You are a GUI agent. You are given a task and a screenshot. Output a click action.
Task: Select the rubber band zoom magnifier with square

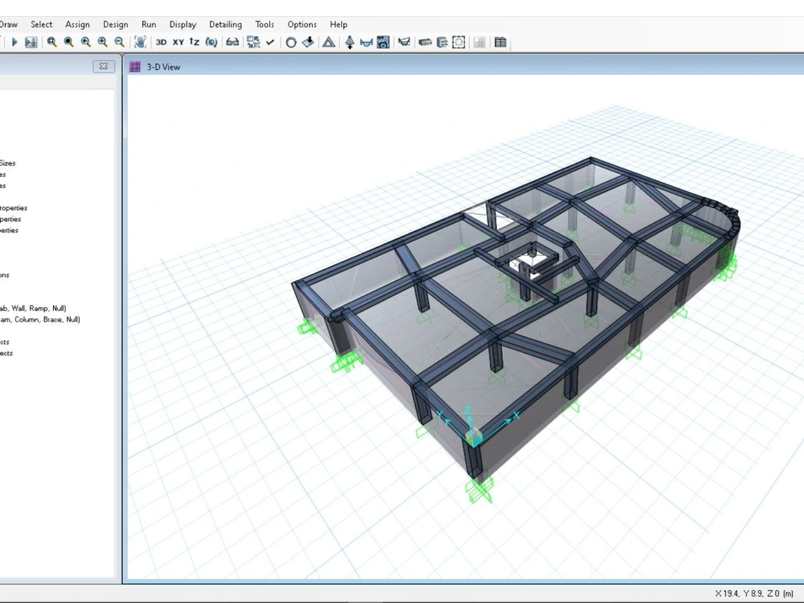[x=51, y=42]
